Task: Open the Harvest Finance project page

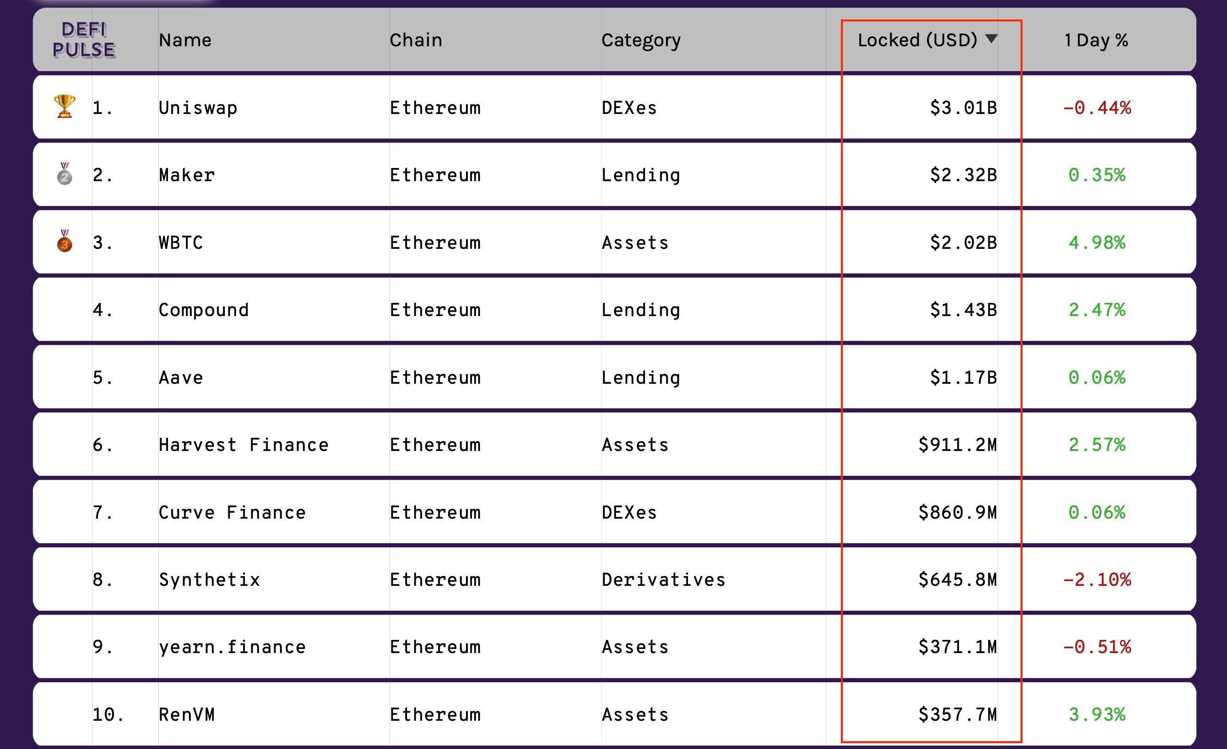Action: [243, 445]
